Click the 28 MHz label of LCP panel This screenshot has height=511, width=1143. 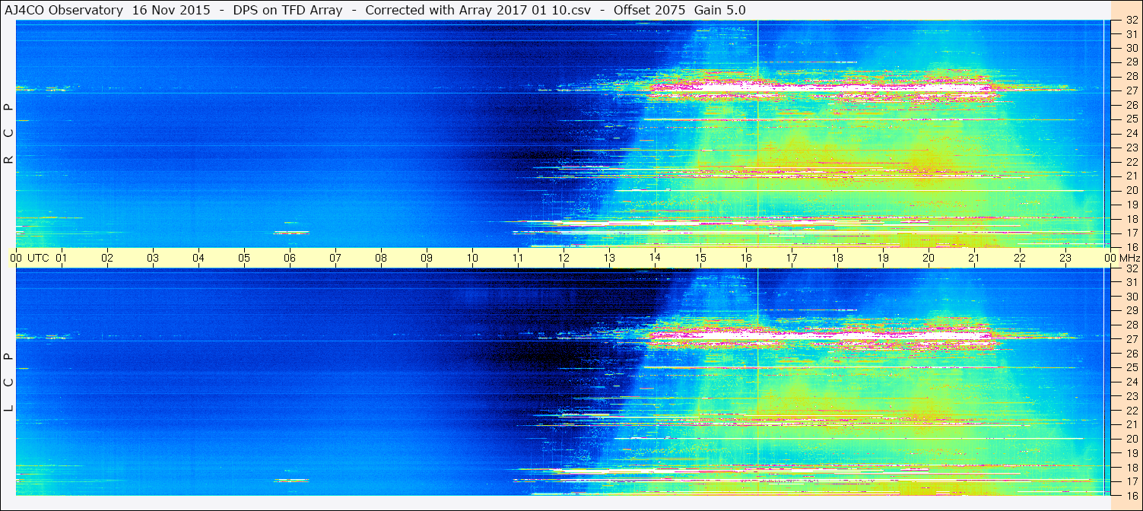point(1131,325)
